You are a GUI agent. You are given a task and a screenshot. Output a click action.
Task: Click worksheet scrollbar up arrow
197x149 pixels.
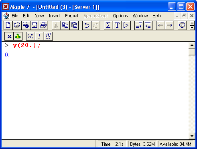[x=192, y=45]
